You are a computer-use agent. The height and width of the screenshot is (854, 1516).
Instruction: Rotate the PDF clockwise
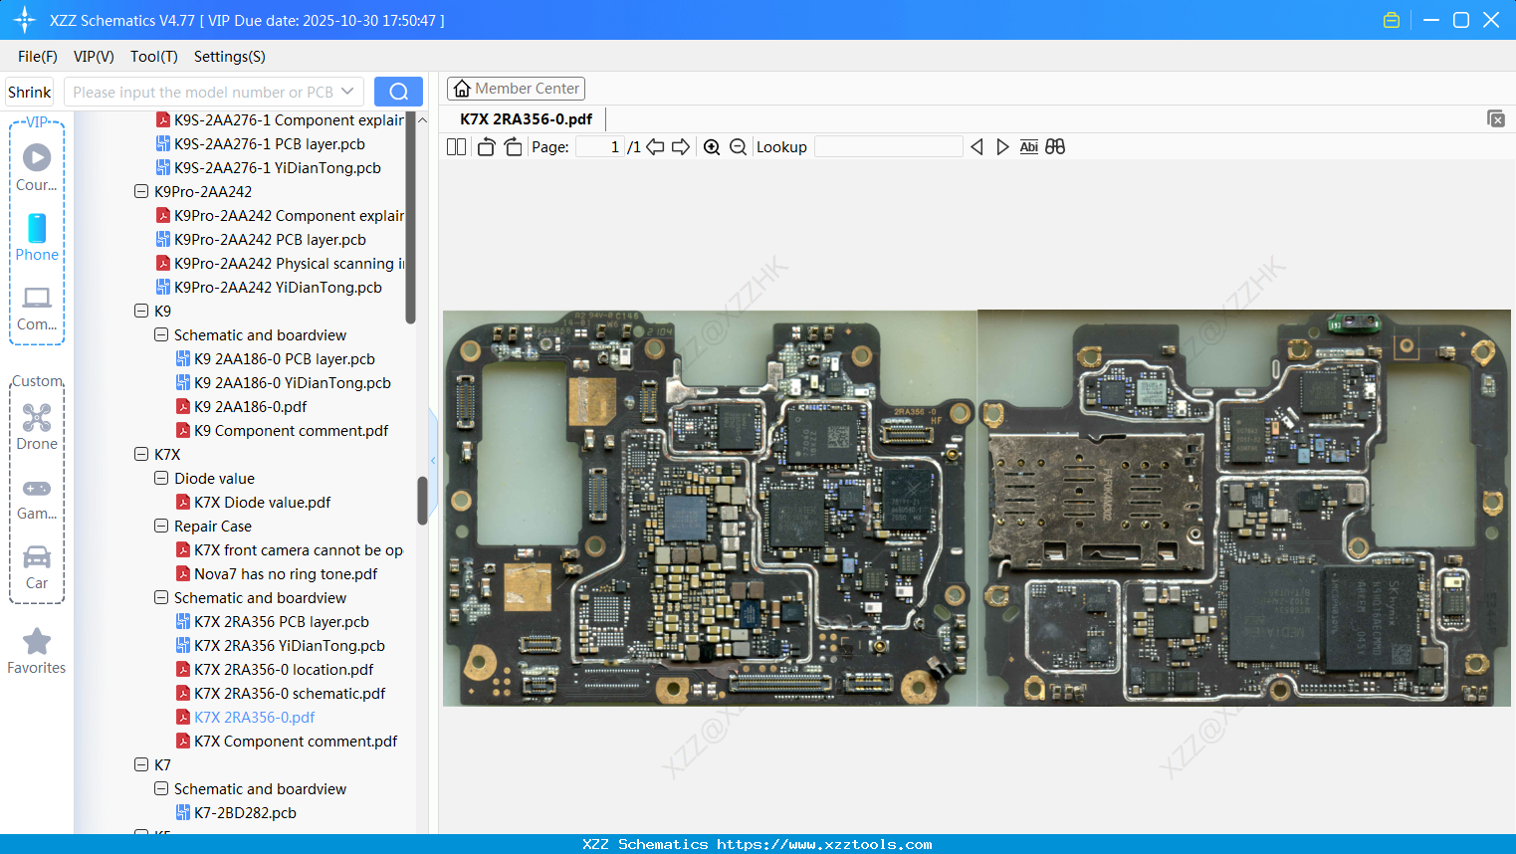(x=512, y=146)
